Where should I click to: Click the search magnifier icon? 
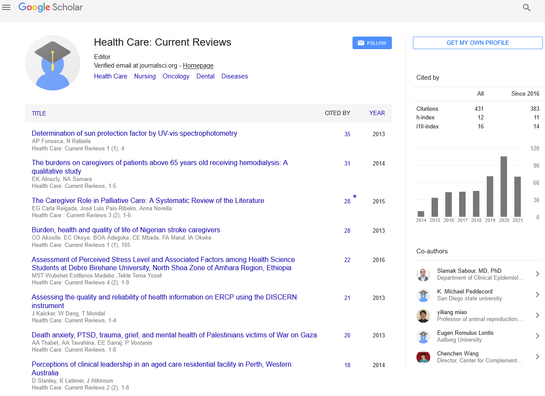click(526, 7)
